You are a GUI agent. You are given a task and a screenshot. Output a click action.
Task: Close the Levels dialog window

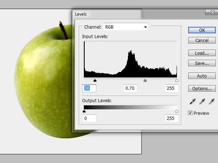coord(212,12)
